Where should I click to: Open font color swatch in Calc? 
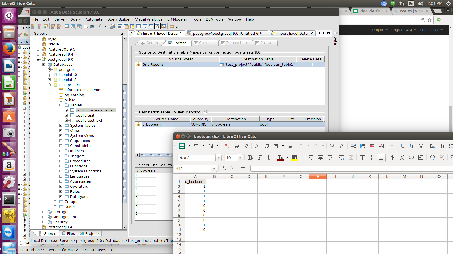(x=280, y=157)
